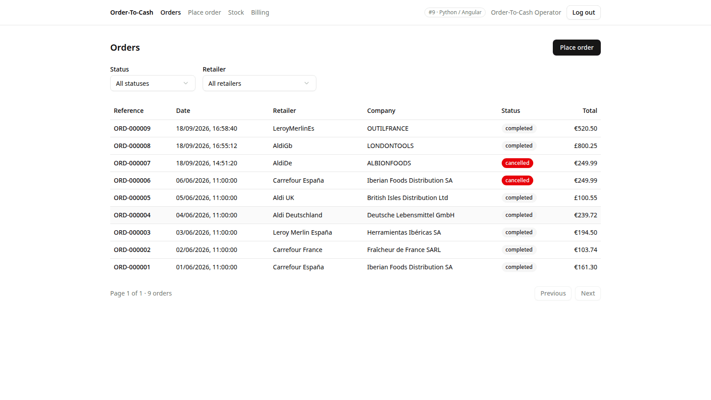
Task: Click the Total column header
Action: pos(590,111)
